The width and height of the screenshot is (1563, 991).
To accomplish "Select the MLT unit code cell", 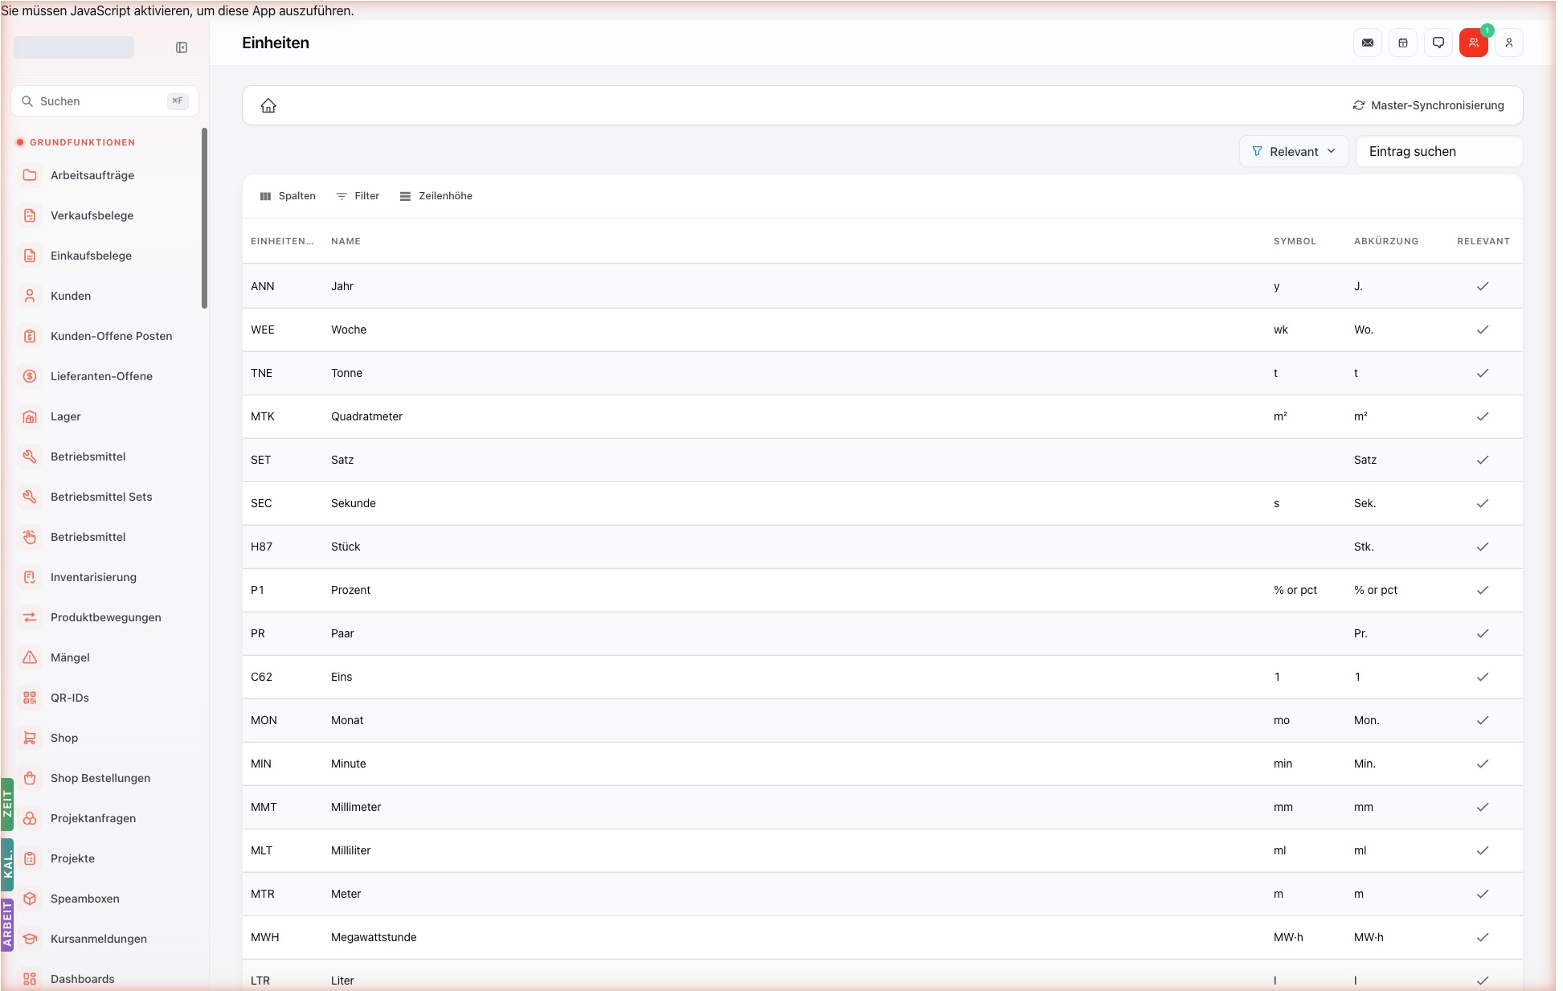I will (283, 850).
